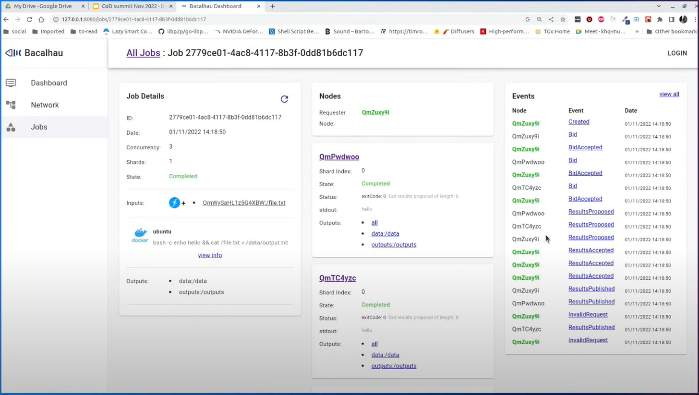Screen dimensions: 699x395
Task: Open the to-read bookmarks folder
Action: click(x=84, y=31)
